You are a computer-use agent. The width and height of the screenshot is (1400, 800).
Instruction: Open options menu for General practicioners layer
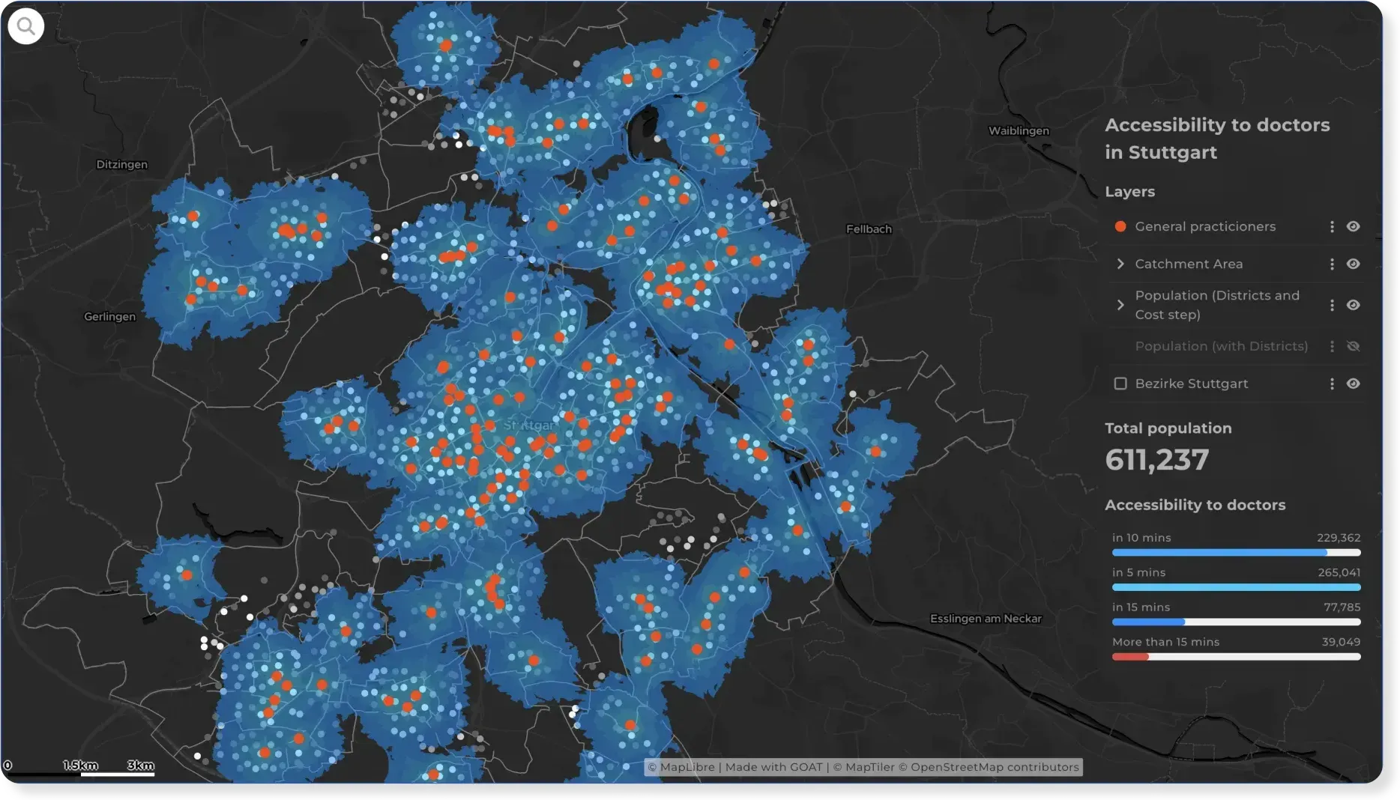(x=1332, y=226)
